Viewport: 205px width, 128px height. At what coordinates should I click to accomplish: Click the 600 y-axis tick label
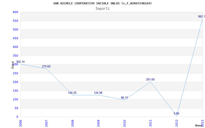click(x=15, y=12)
